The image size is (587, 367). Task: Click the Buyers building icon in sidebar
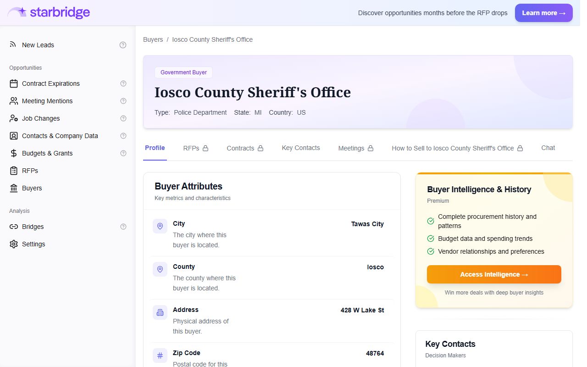tap(14, 188)
